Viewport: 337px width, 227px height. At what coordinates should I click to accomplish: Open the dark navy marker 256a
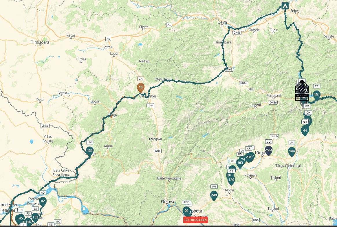269,151
